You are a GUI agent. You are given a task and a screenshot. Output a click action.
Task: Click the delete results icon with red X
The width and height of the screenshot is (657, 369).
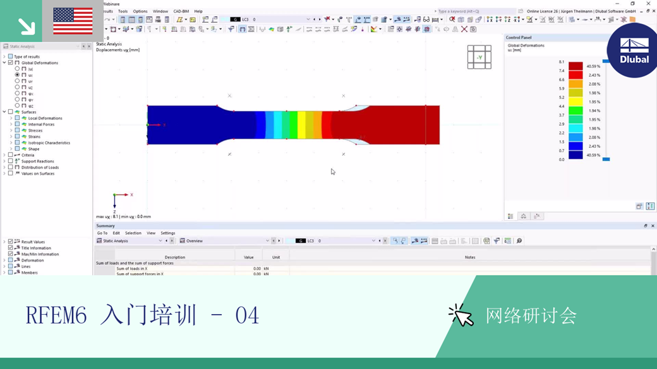[x=327, y=20]
